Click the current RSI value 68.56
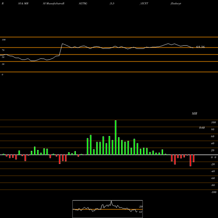 click(201, 47)
